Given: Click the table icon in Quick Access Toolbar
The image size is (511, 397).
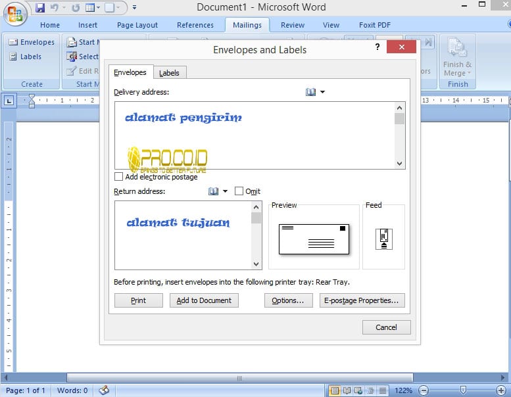Looking at the screenshot, I should 90,7.
